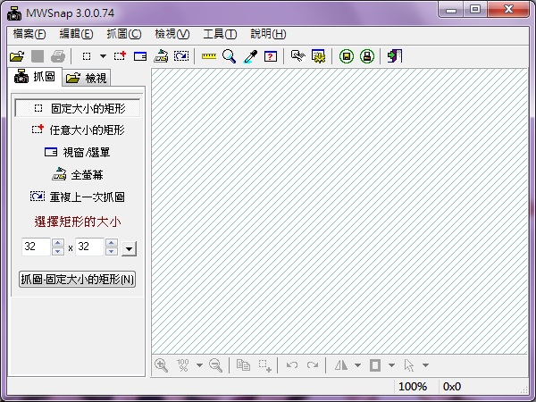The width and height of the screenshot is (536, 402).
Task: Open the 工具(T) menu
Action: [220, 34]
